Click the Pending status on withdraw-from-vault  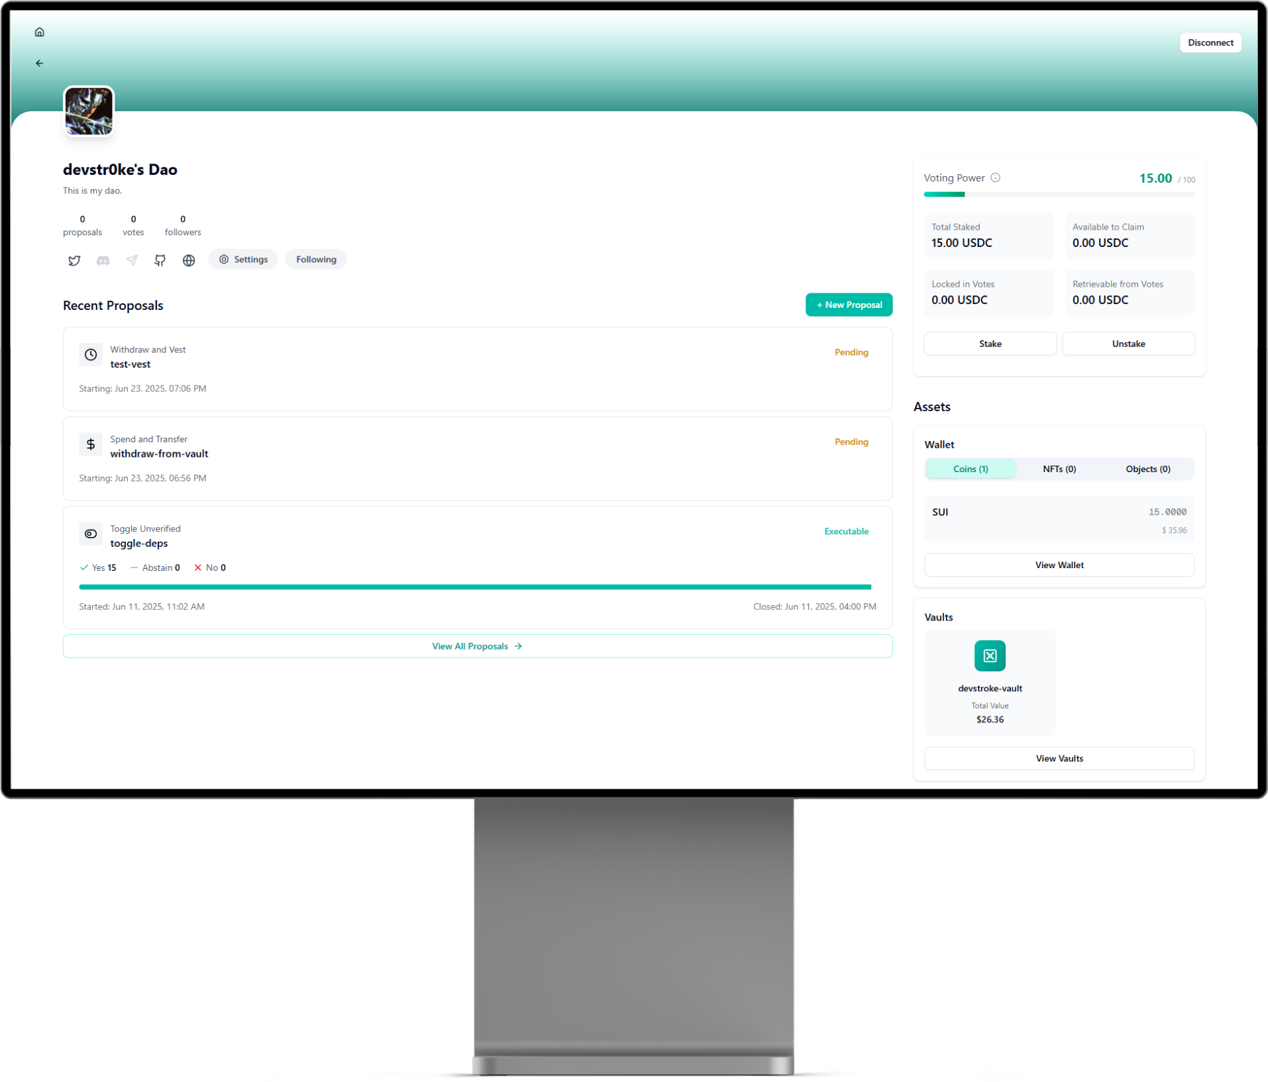pos(851,442)
